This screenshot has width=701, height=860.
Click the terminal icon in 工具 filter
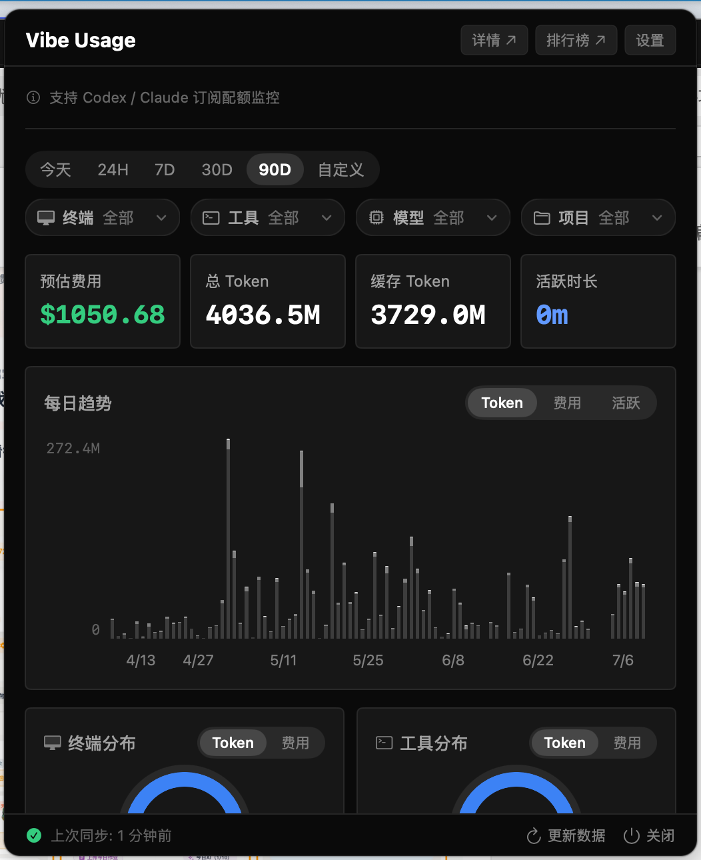[x=211, y=218]
